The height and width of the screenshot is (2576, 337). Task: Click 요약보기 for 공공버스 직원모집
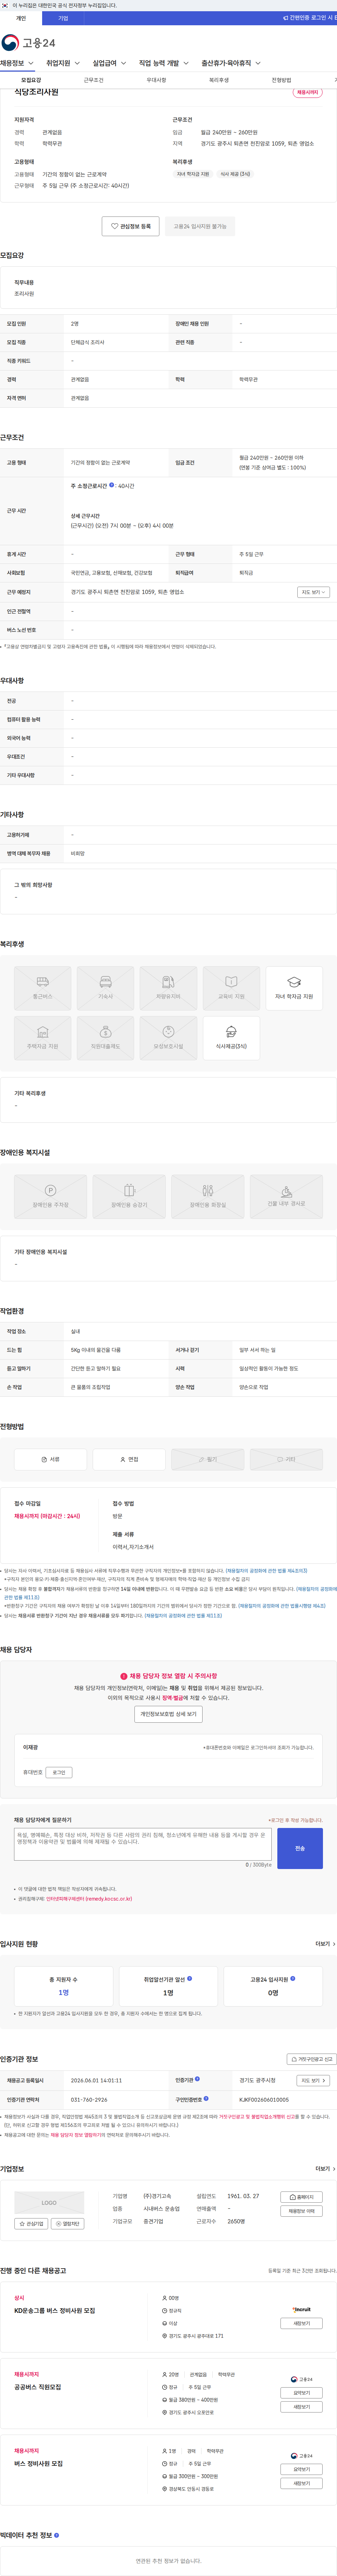tap(301, 2393)
